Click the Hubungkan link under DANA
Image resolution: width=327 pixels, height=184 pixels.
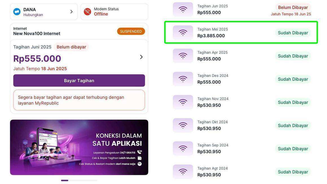(x=32, y=14)
